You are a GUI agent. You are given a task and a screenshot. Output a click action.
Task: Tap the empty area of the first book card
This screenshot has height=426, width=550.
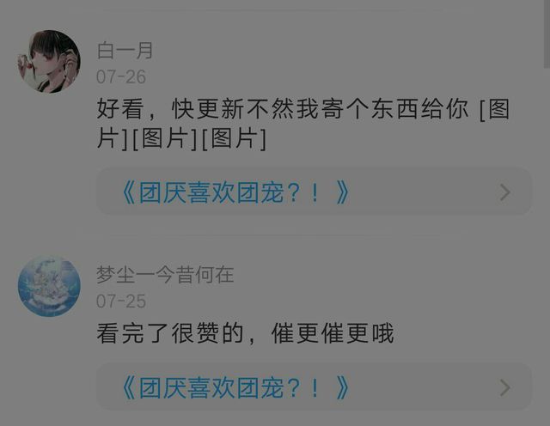pos(421,192)
